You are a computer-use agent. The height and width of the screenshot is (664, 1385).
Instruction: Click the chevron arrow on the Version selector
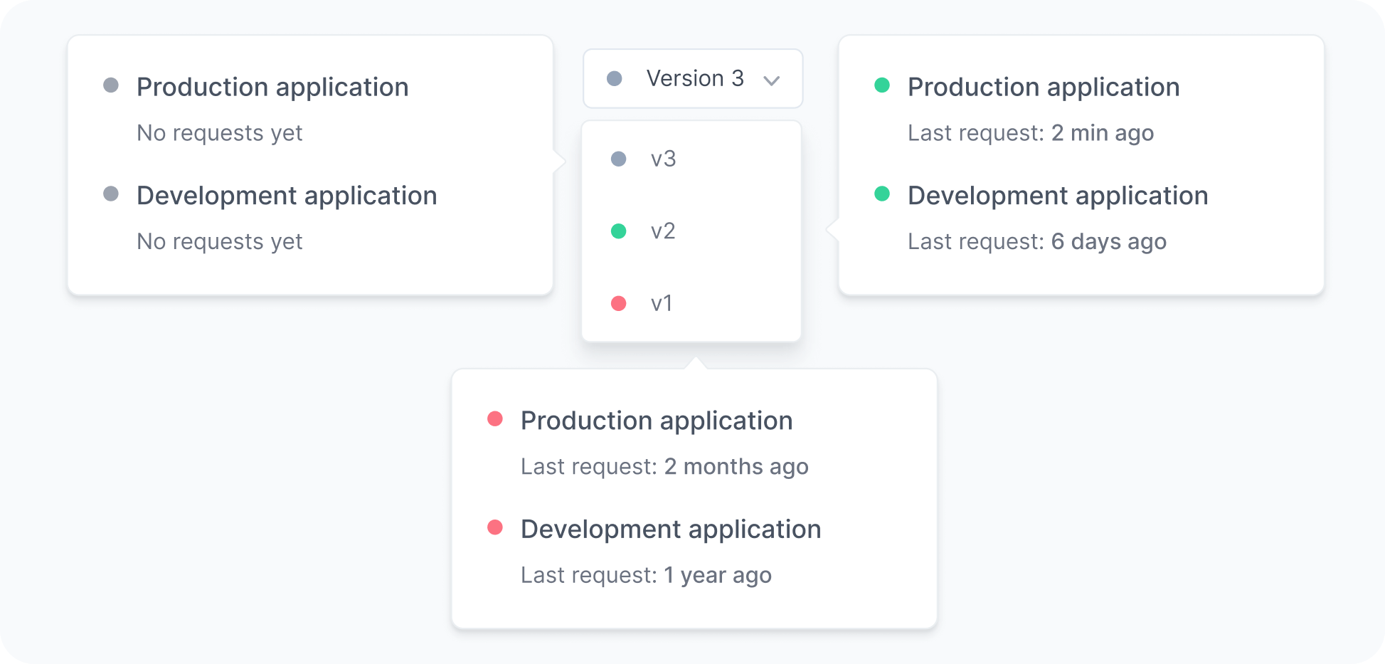[x=775, y=80]
